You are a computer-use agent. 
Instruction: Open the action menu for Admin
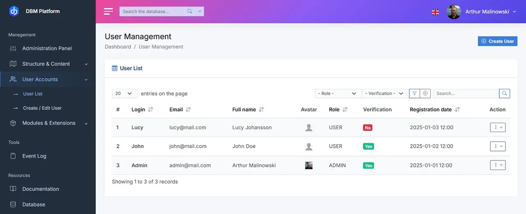[498, 165]
